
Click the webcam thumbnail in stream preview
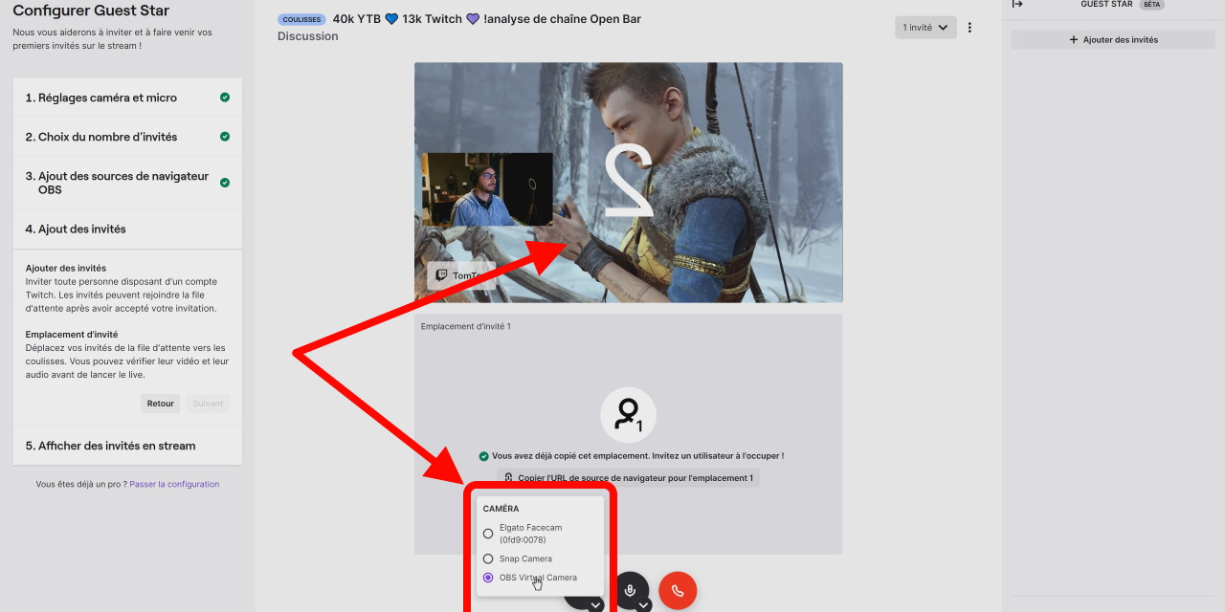click(487, 189)
